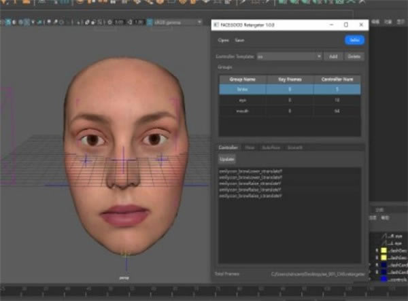Image resolution: width=408 pixels, height=301 pixels.
Task: Toggle the color management icon before sRGB gamma
Action: click(150, 22)
